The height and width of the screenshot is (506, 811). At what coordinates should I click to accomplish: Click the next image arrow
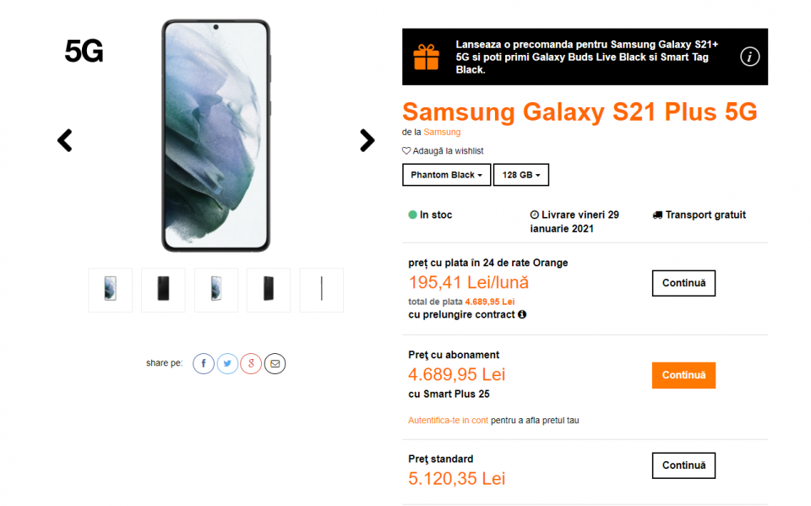367,140
